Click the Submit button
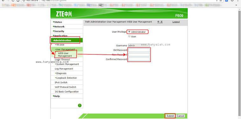 coord(170,116)
